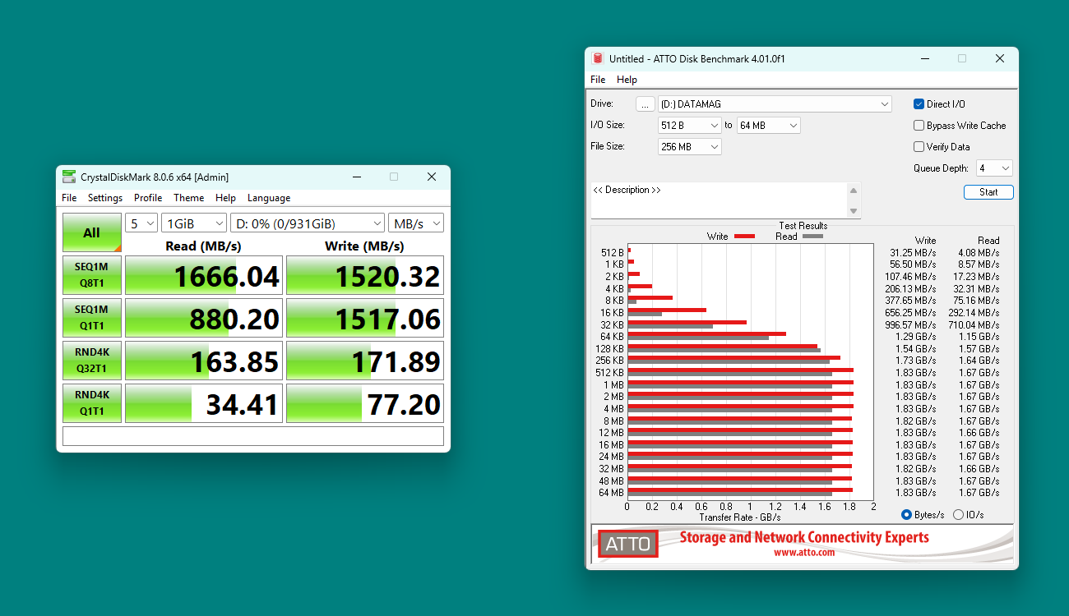Open the Help menu in CrystalDiskMark
This screenshot has width=1069, height=616.
click(225, 198)
